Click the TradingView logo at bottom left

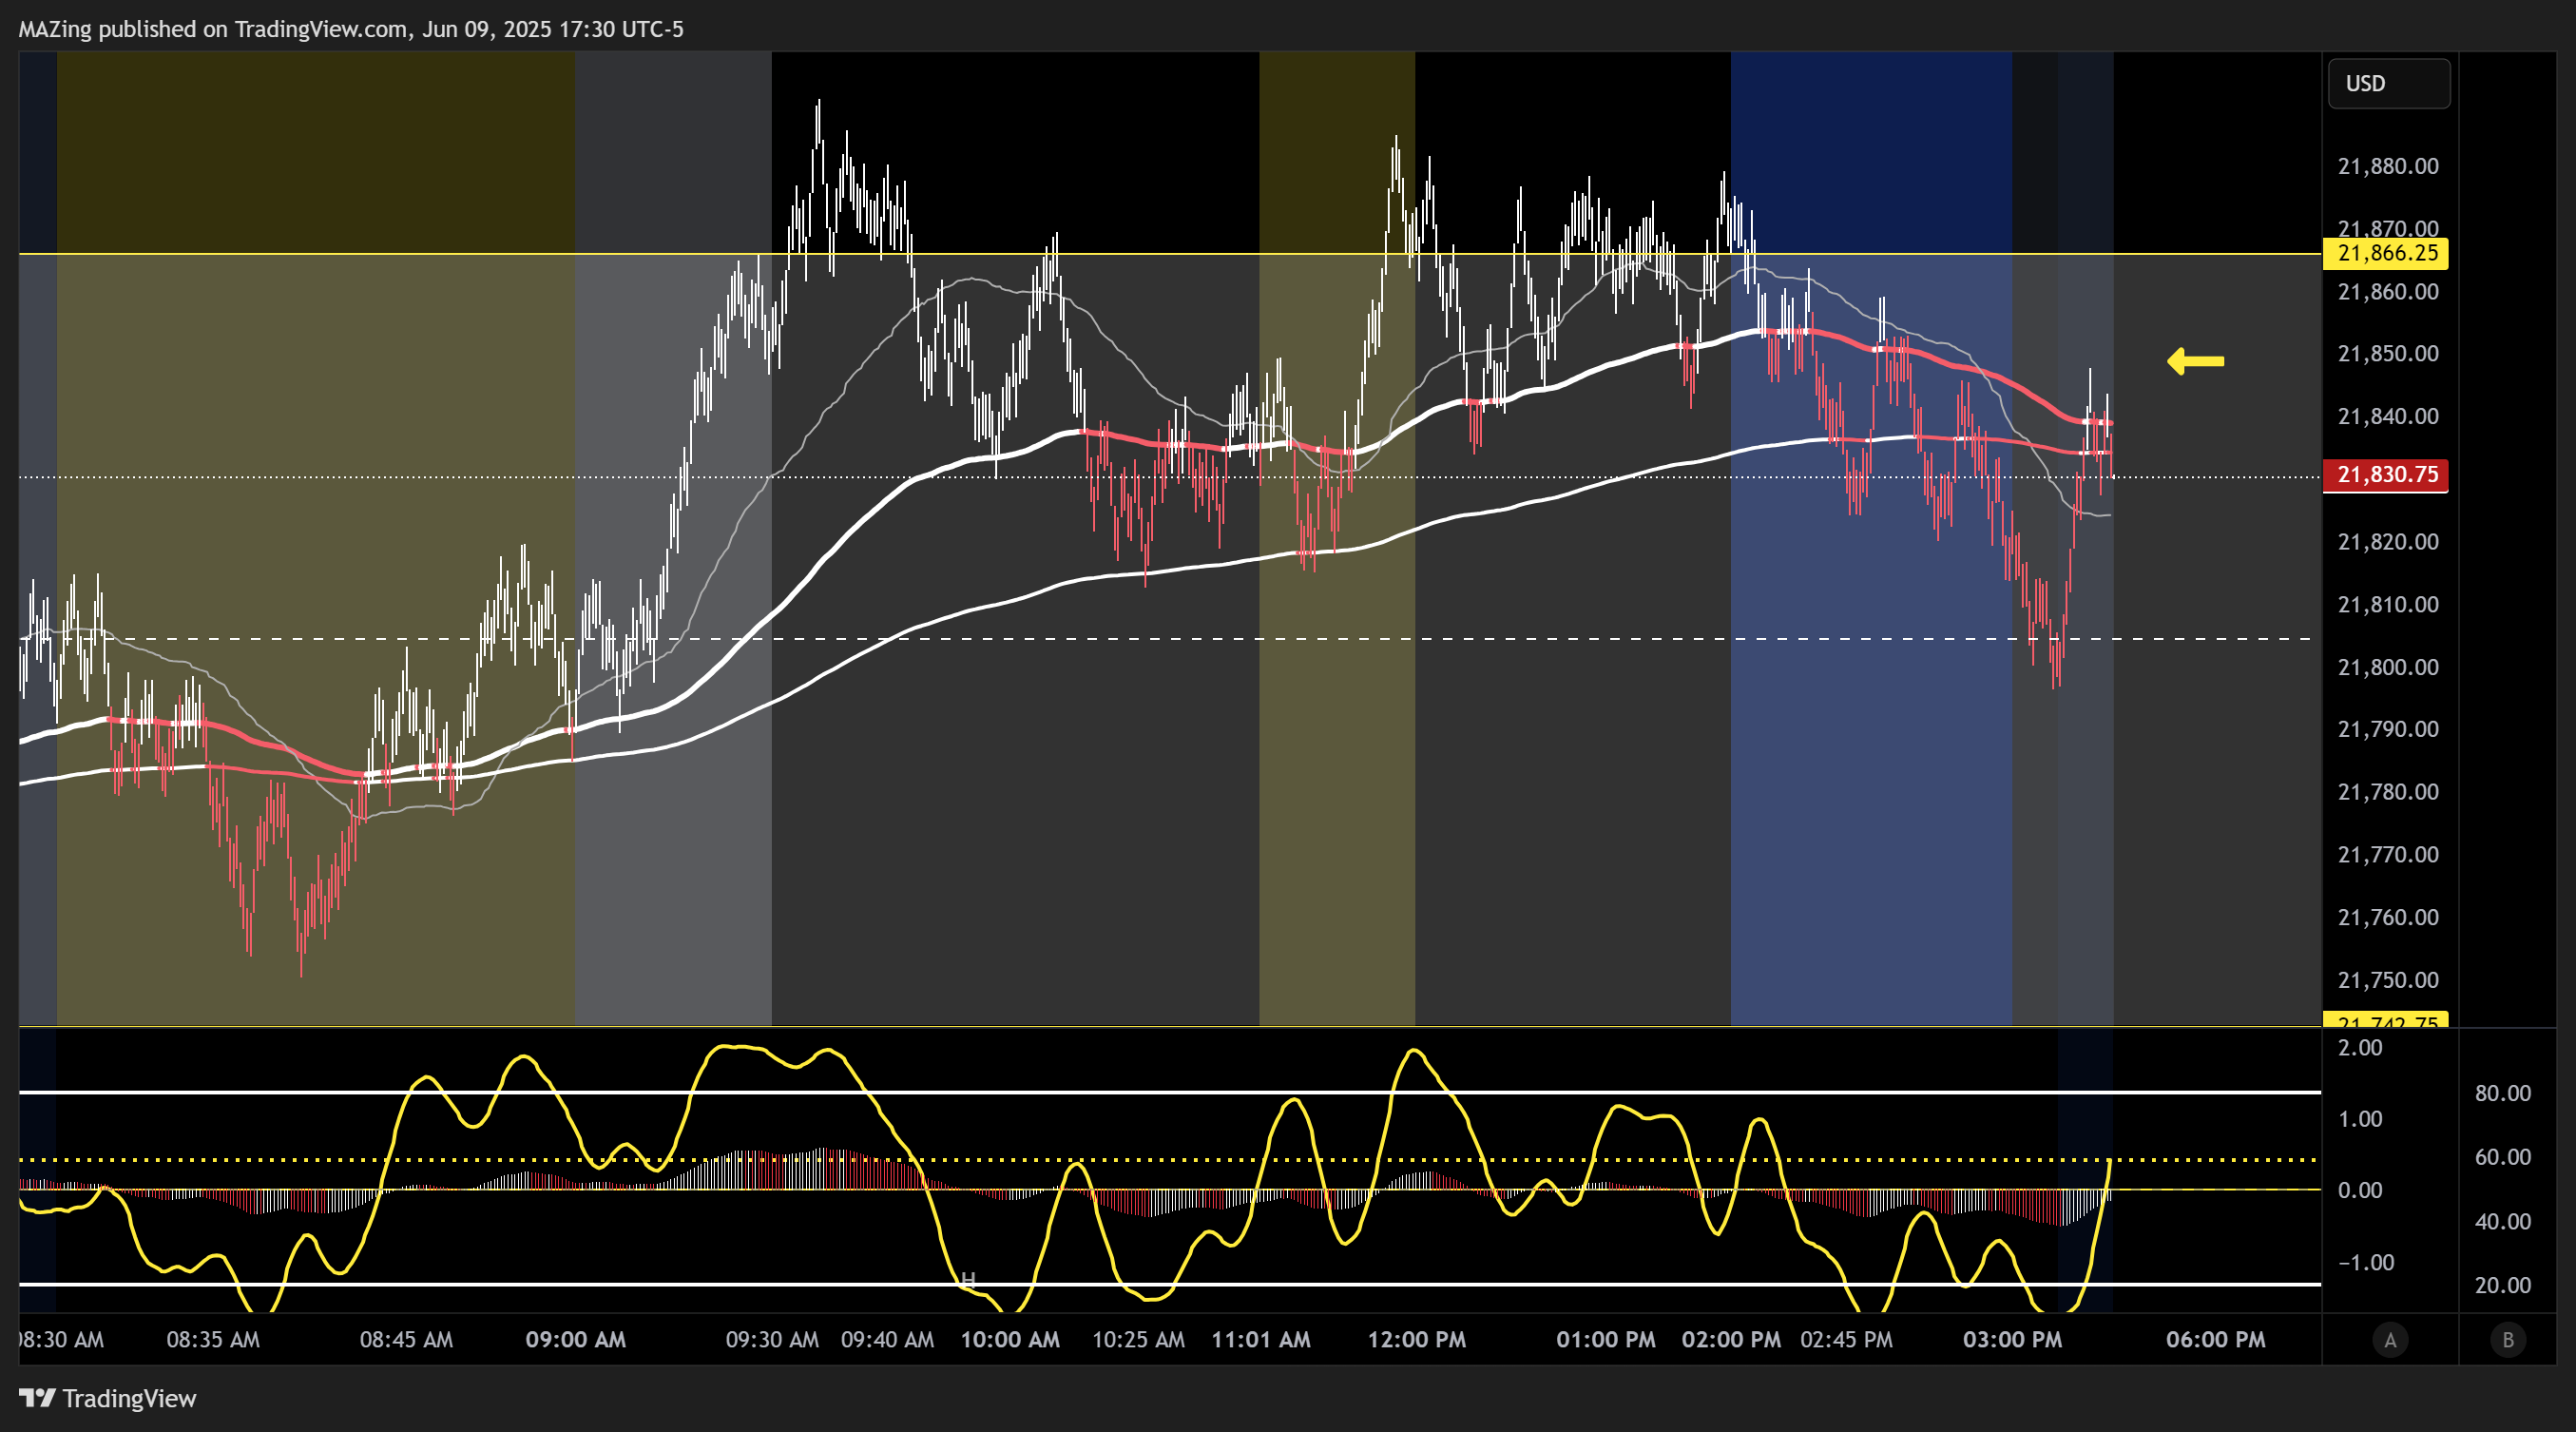107,1398
